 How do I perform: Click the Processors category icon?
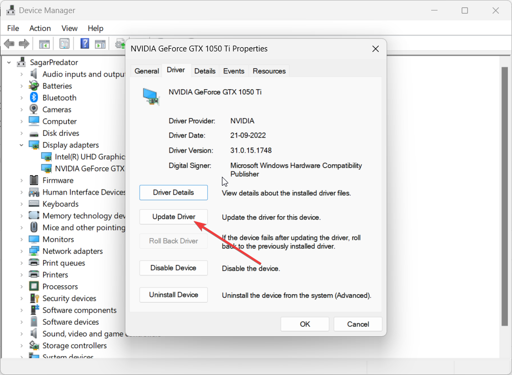coord(34,286)
